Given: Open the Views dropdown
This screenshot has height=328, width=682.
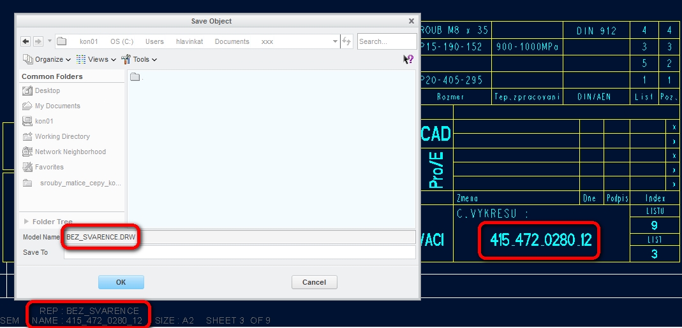Looking at the screenshot, I should (96, 59).
